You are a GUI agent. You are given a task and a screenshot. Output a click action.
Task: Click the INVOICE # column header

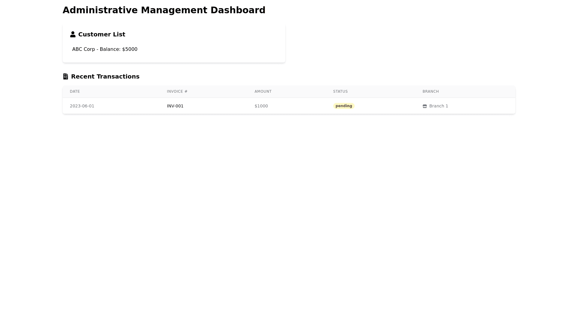click(x=177, y=91)
